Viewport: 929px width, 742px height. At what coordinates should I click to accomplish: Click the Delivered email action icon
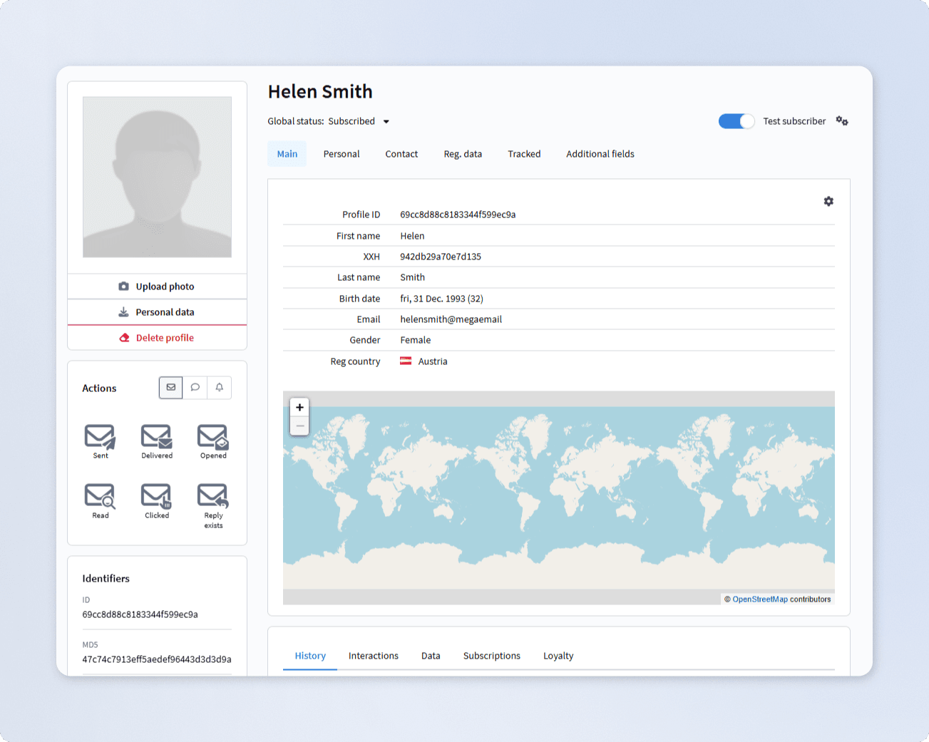156,436
